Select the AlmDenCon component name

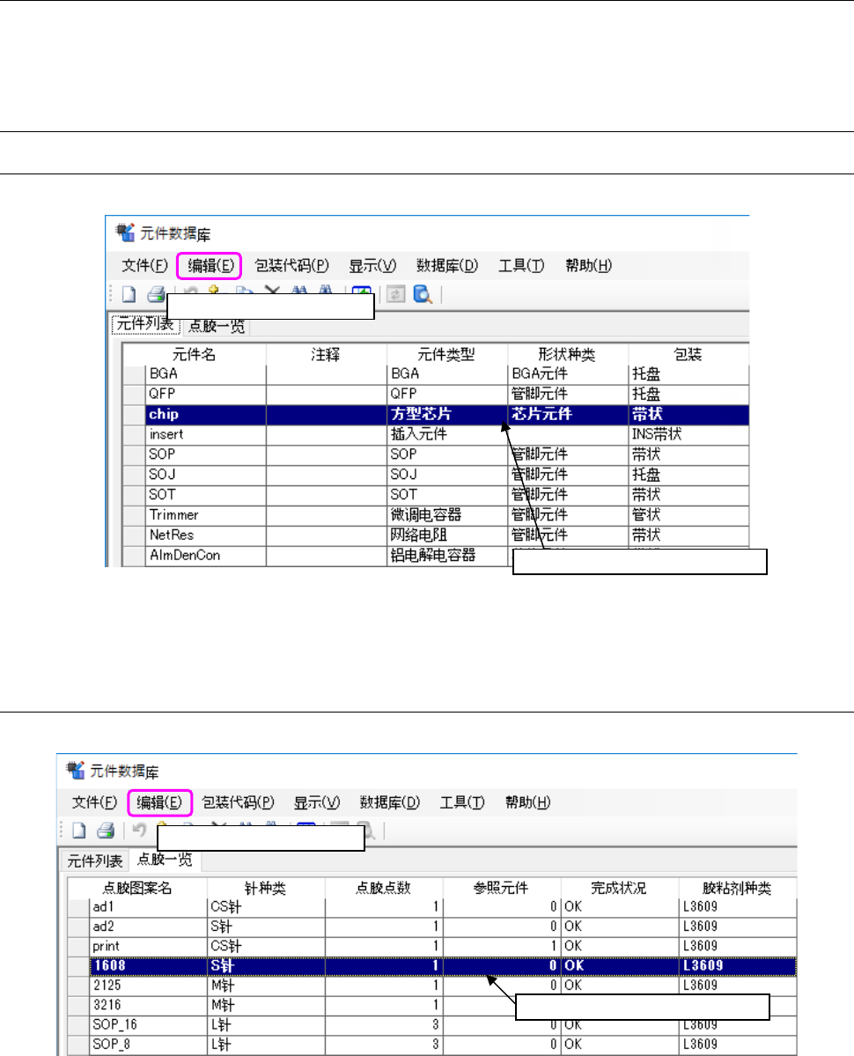[205, 556]
